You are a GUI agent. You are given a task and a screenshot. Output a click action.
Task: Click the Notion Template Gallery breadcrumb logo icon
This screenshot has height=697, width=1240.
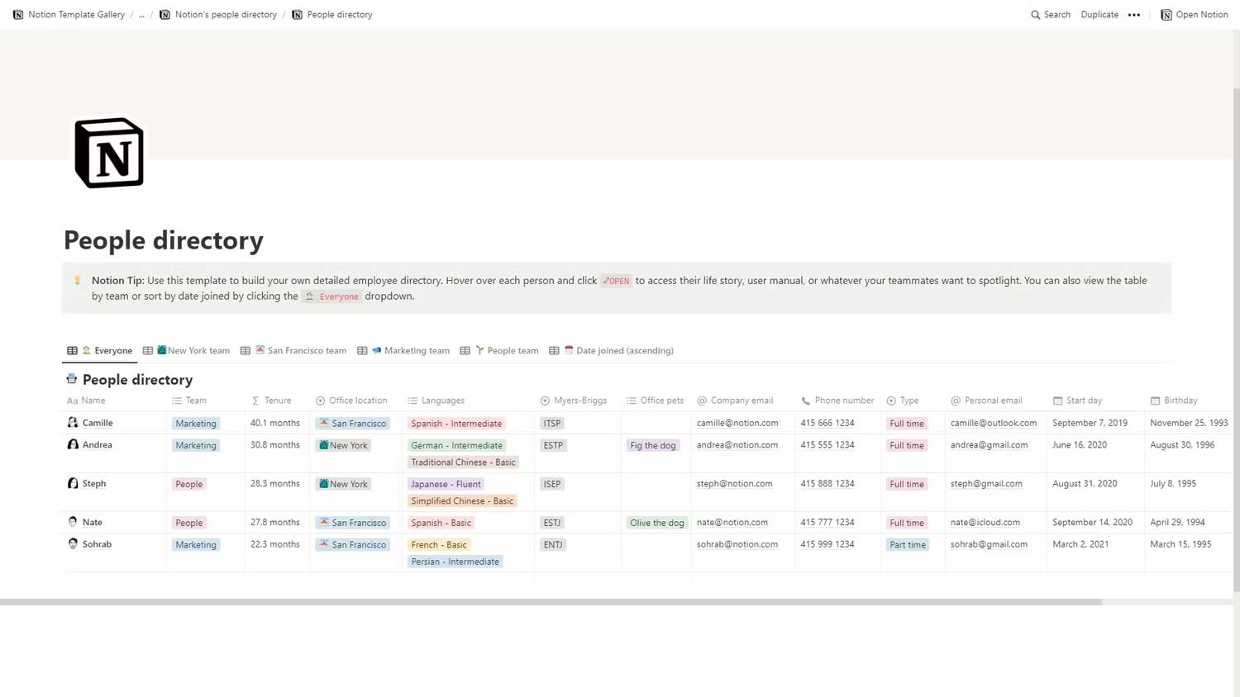pos(18,15)
